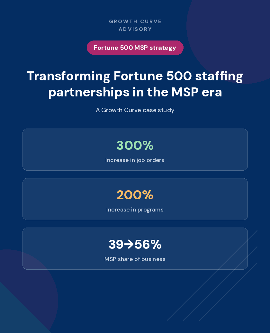This screenshot has height=333, width=270.
Task: Open the 300% job orders stat card
Action: click(x=135, y=149)
